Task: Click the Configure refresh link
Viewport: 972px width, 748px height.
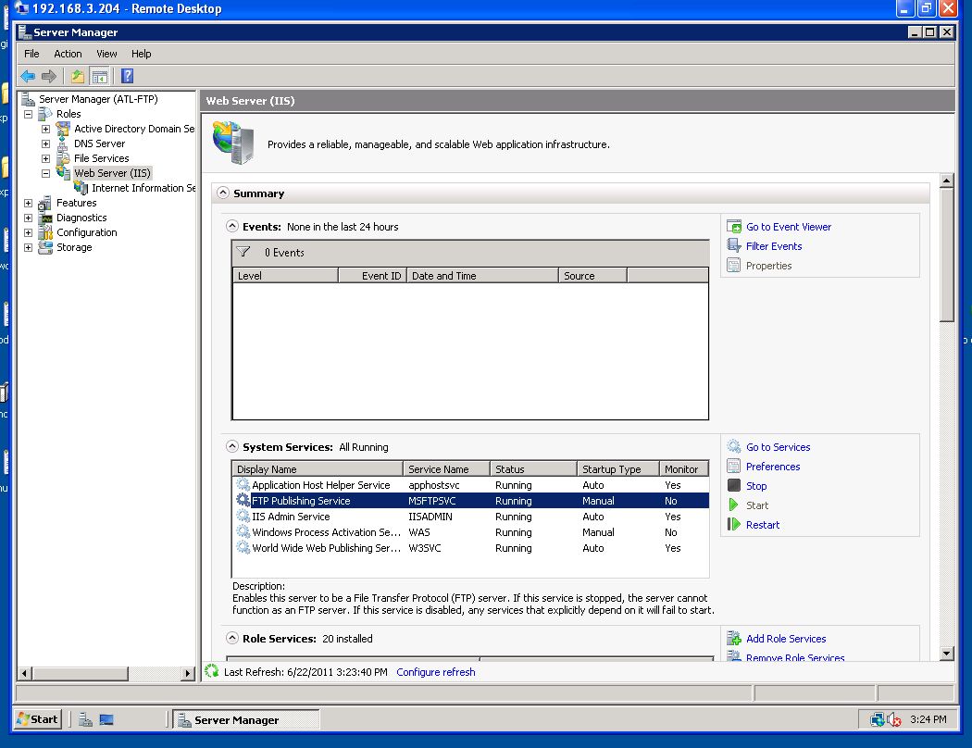Action: point(435,672)
